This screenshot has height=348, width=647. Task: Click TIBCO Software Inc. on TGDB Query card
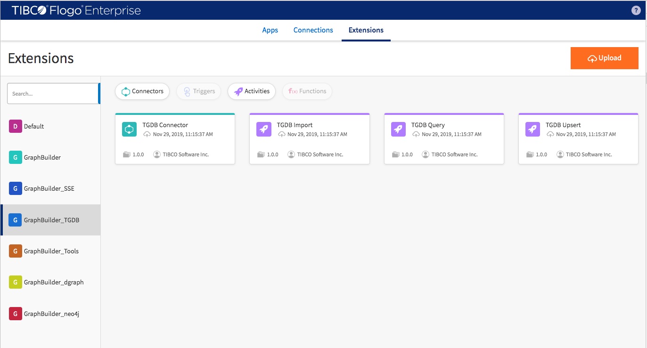click(455, 154)
